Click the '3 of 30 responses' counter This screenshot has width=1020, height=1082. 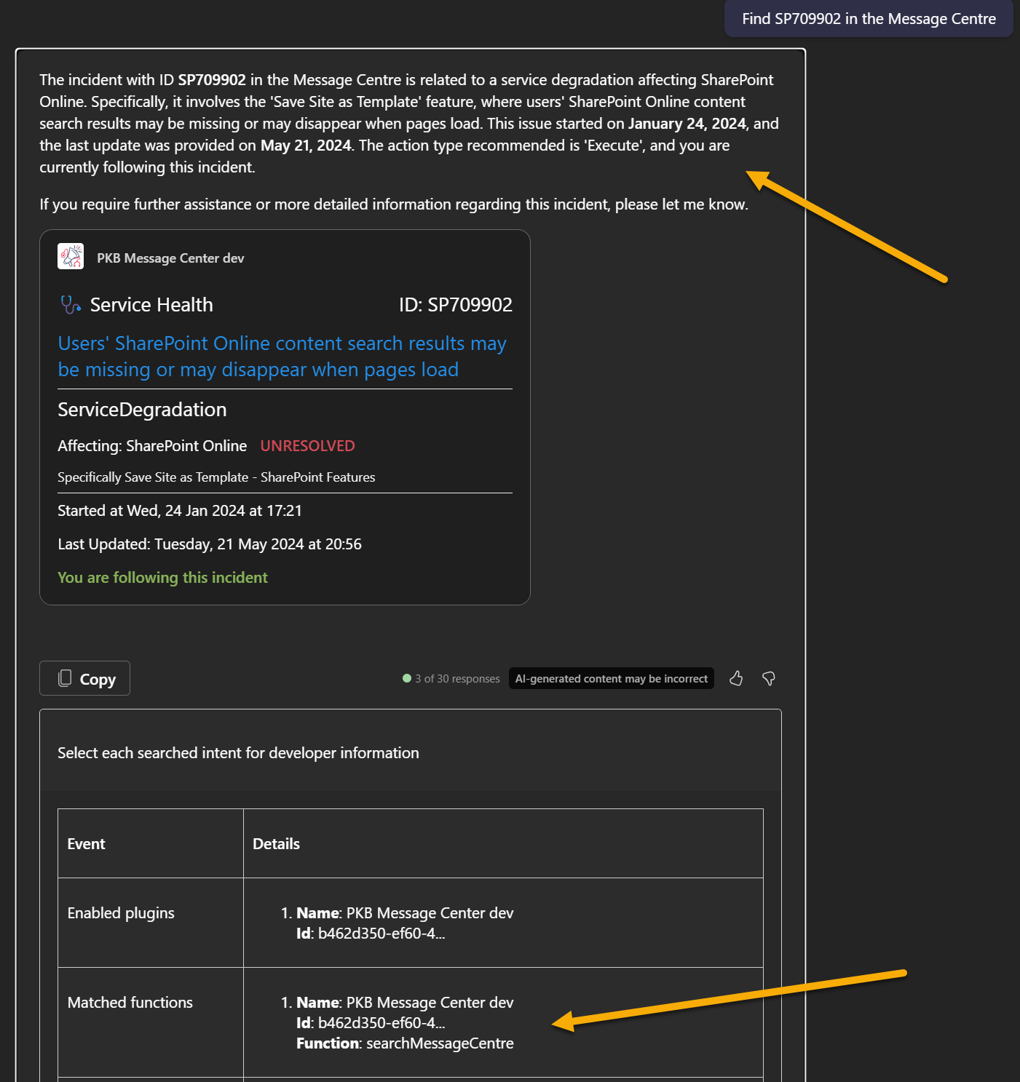click(457, 679)
